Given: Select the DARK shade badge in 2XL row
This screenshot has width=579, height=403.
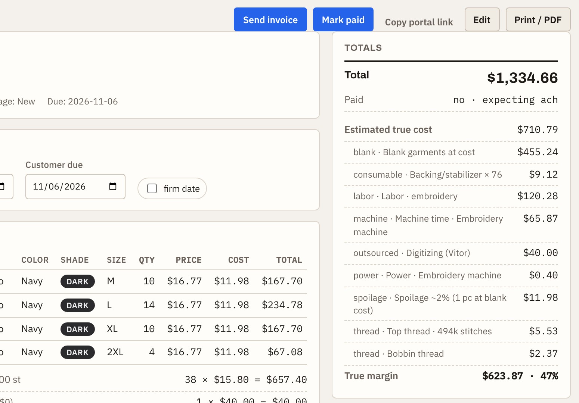Looking at the screenshot, I should coord(78,352).
